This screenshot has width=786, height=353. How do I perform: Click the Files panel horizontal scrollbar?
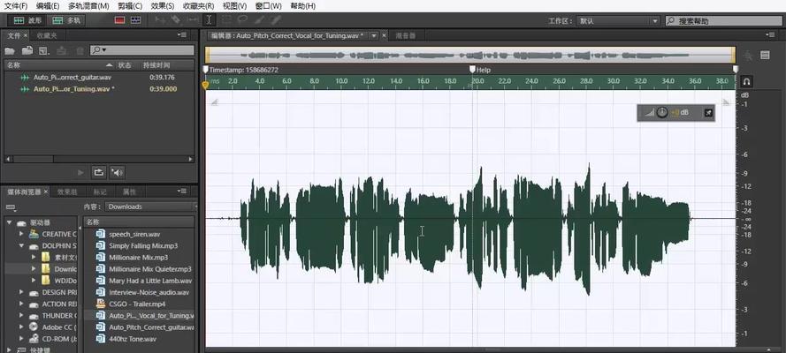tap(99, 159)
